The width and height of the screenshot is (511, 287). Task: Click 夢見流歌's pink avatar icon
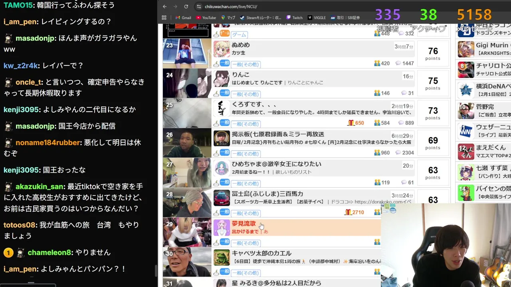(222, 228)
